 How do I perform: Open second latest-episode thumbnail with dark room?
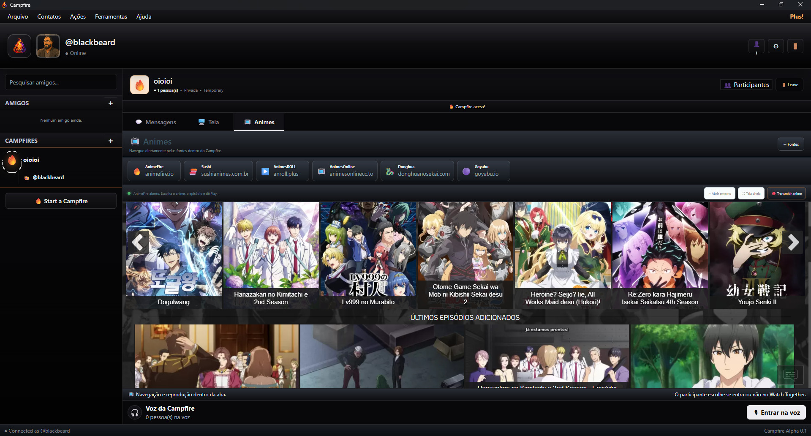point(382,356)
